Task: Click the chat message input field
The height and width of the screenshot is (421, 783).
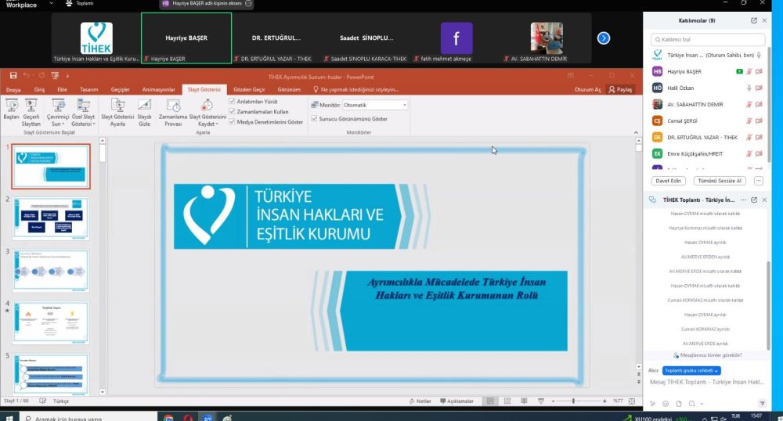Action: tap(706, 382)
